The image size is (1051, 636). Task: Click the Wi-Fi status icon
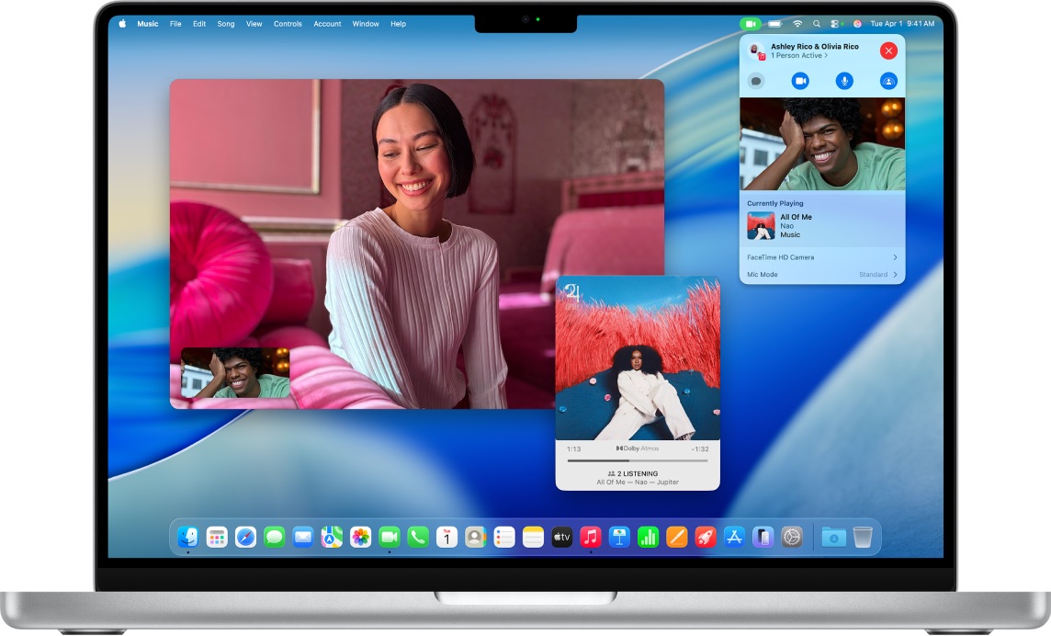(x=797, y=24)
